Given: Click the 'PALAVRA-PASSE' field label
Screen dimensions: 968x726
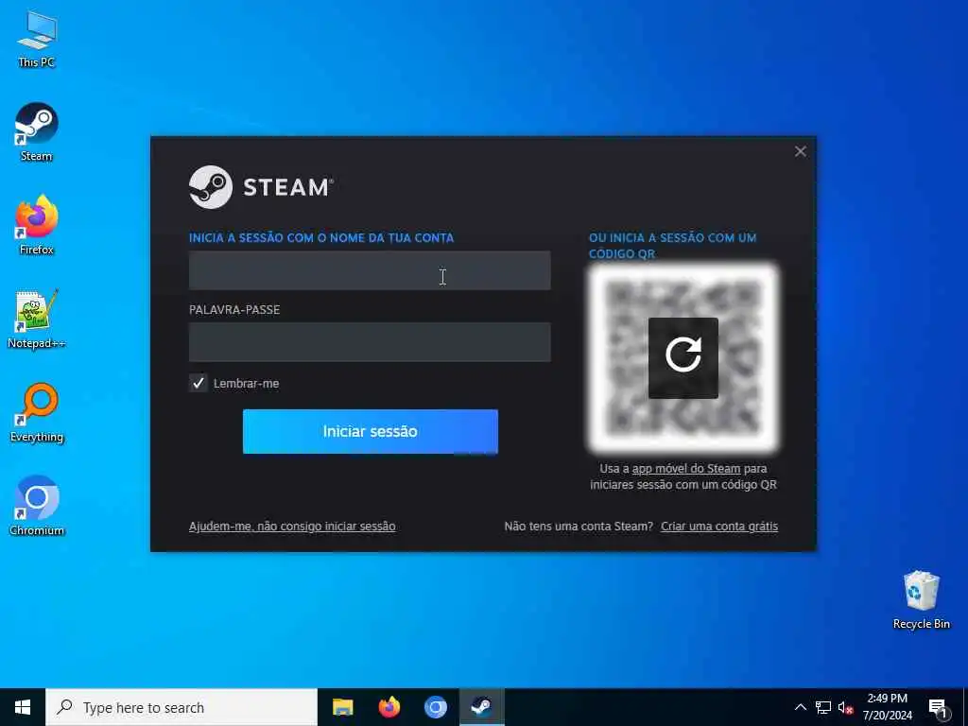Looking at the screenshot, I should click(234, 310).
